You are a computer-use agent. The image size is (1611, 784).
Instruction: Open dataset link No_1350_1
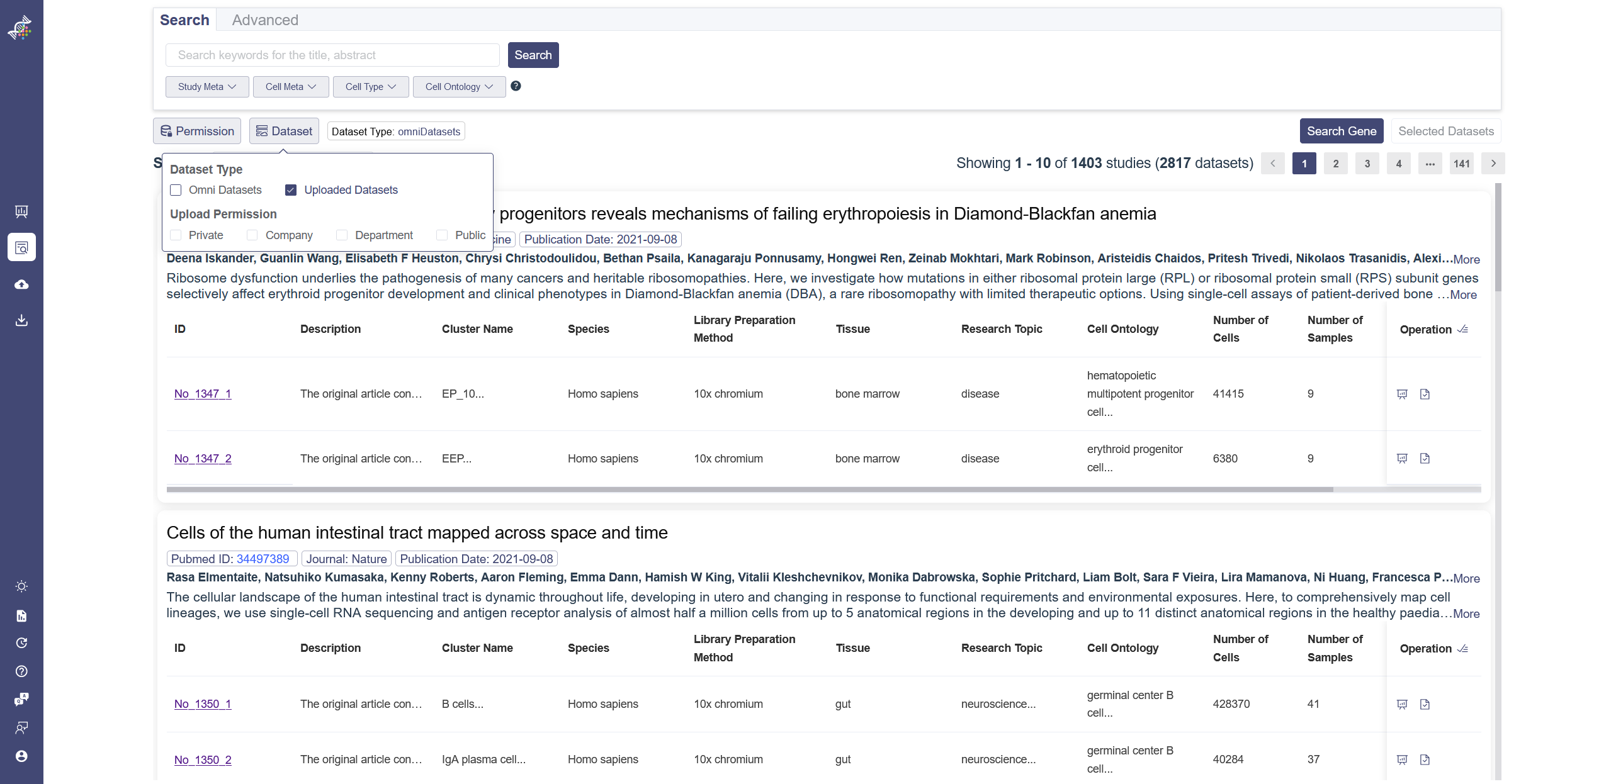203,704
